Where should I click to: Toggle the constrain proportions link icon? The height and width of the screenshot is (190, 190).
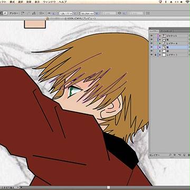[120, 13]
